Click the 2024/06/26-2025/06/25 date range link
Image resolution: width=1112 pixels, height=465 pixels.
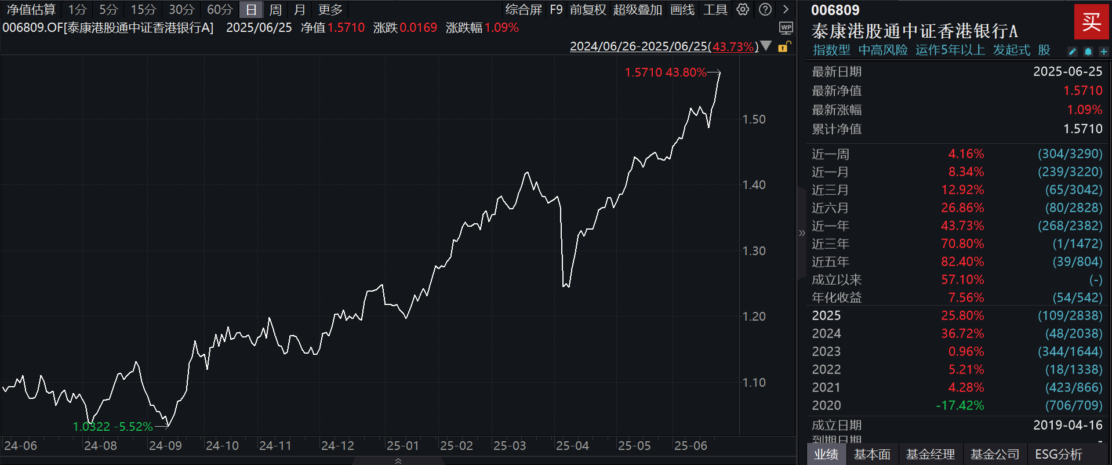point(639,46)
